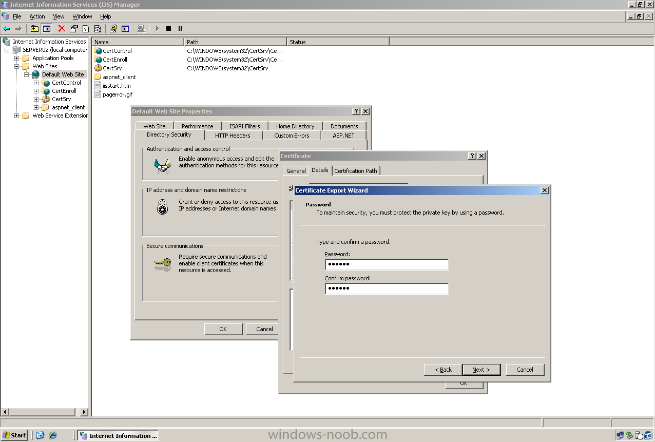The width and height of the screenshot is (655, 442).
Task: Click the Stop item square icon
Action: tap(168, 29)
